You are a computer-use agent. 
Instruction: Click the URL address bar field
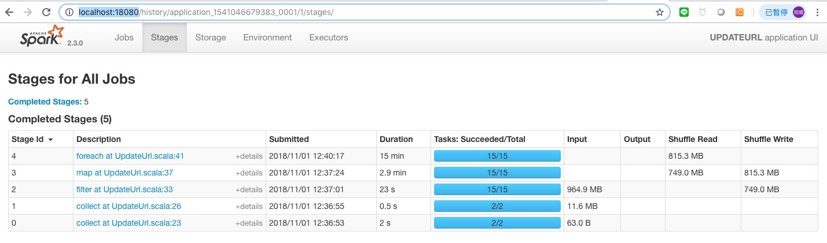[370, 12]
